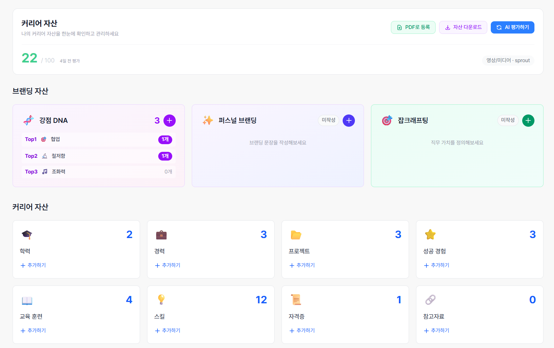Click the graduation cap 학력 icon
This screenshot has width=554, height=348.
(x=27, y=235)
